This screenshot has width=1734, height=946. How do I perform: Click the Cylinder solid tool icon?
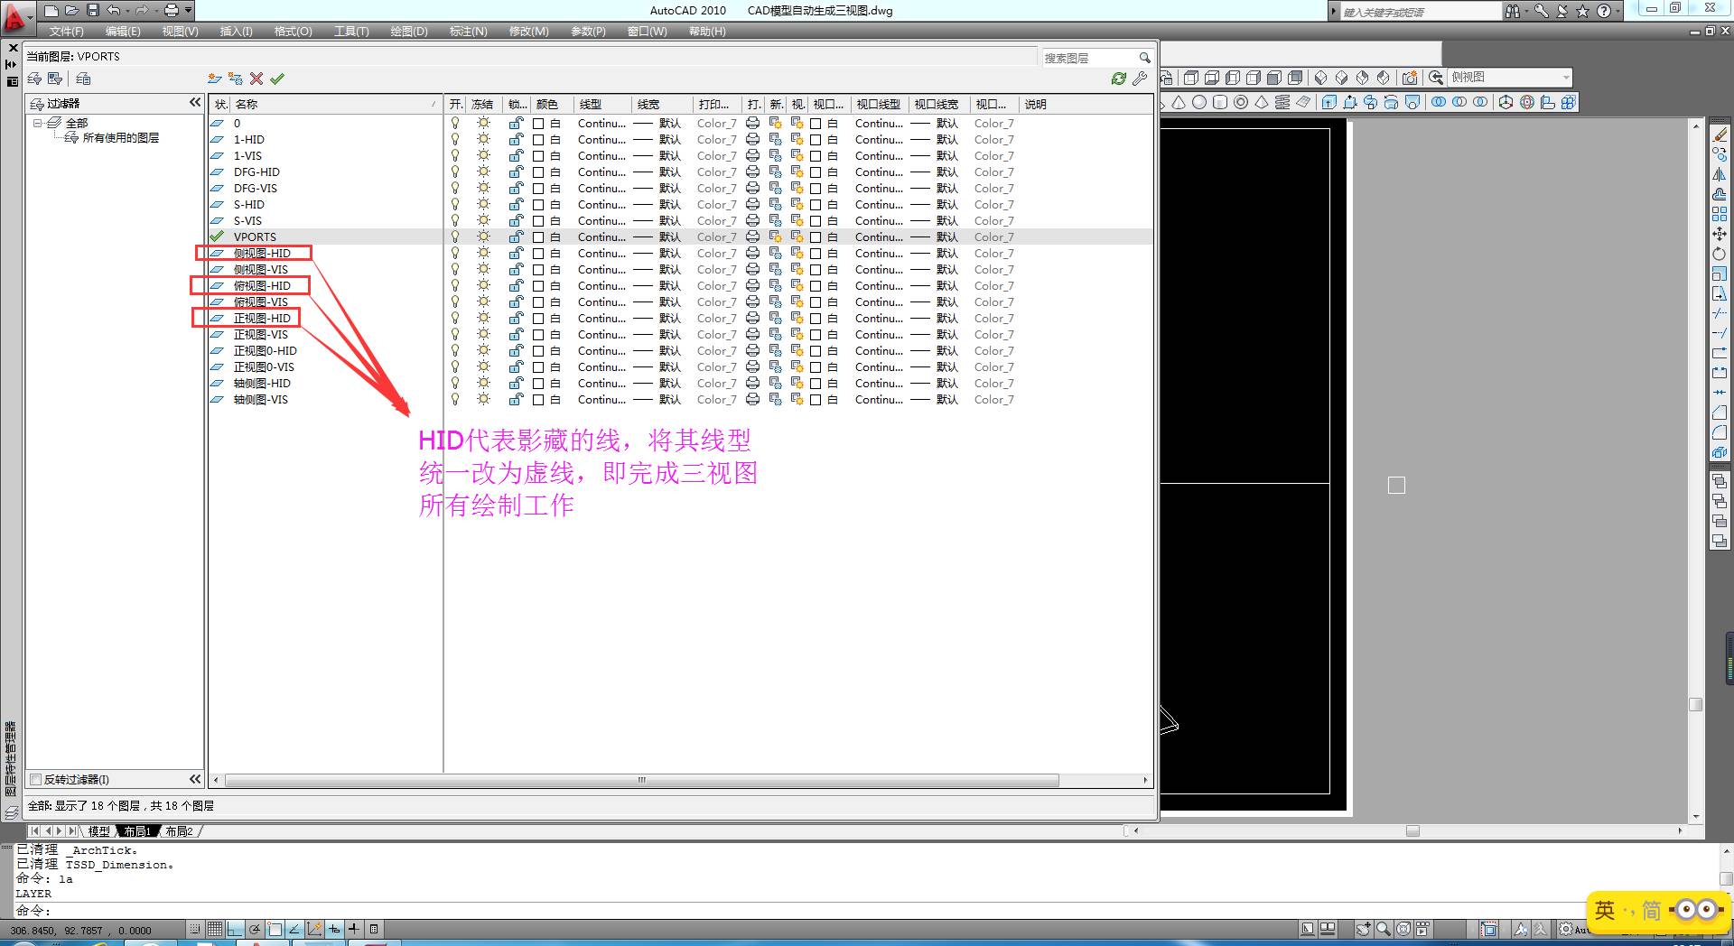[1220, 102]
